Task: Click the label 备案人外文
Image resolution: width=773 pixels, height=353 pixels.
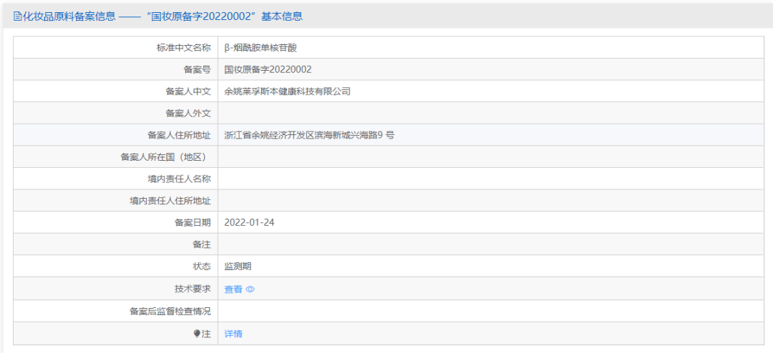Action: [x=188, y=113]
